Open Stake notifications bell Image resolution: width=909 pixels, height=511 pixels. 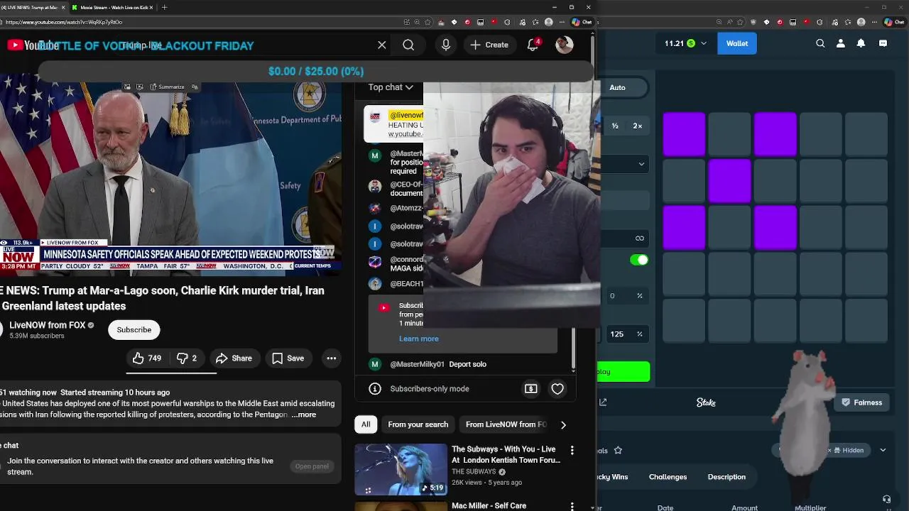click(861, 43)
